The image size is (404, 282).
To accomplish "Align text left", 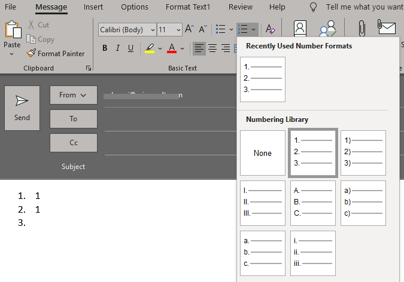I will point(199,48).
